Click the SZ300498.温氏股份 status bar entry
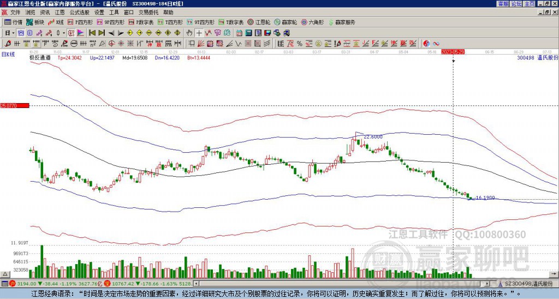 point(527,284)
